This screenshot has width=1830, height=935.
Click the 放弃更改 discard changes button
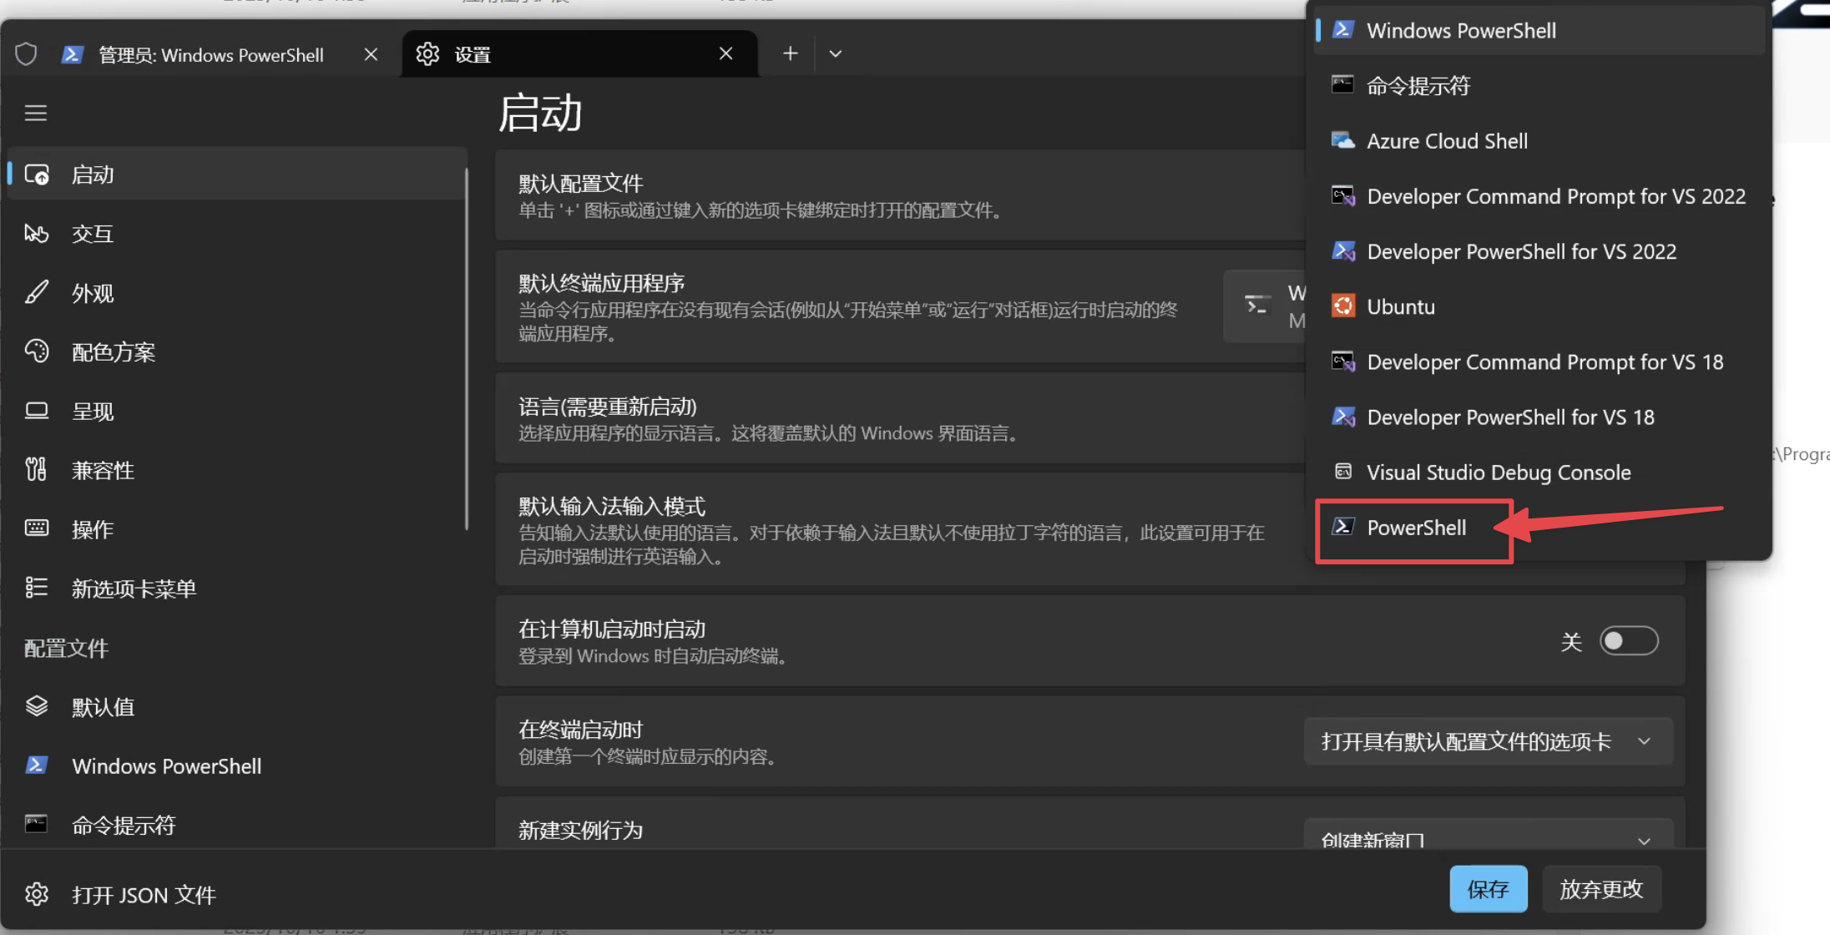click(x=1600, y=889)
